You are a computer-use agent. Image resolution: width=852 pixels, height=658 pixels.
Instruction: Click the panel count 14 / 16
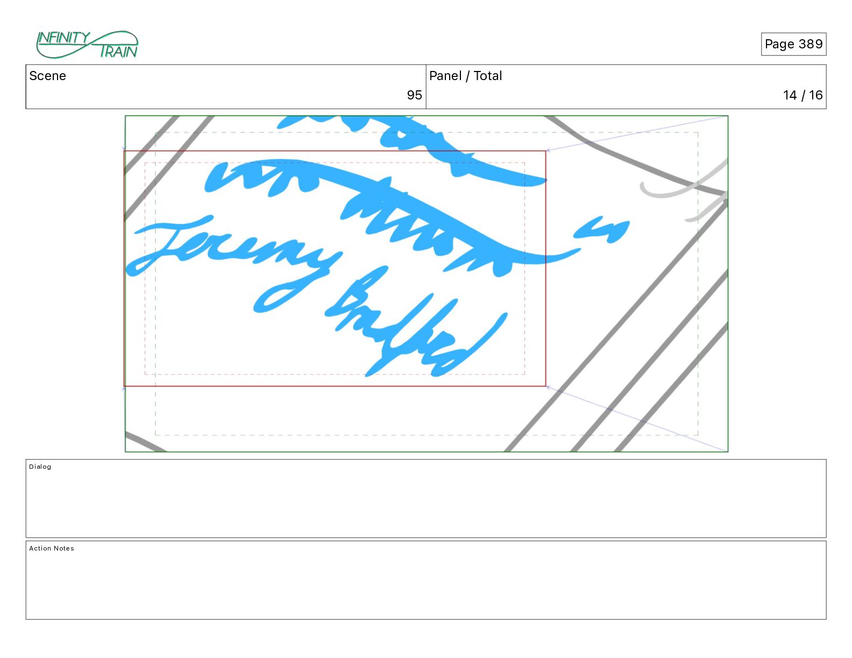tap(803, 95)
